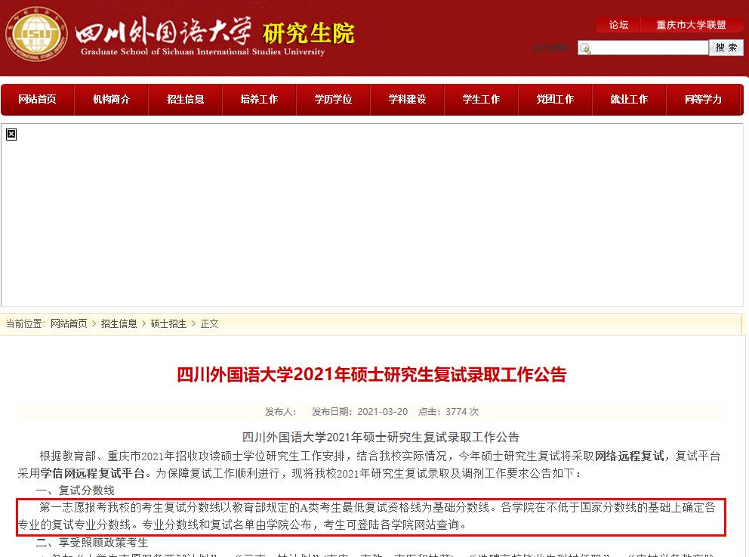Select the 党团工作 navigation item
This screenshot has height=557, width=749.
[x=555, y=100]
